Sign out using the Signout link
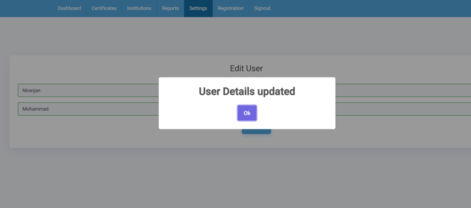Viewport: 471px width, 208px height. 262,8
